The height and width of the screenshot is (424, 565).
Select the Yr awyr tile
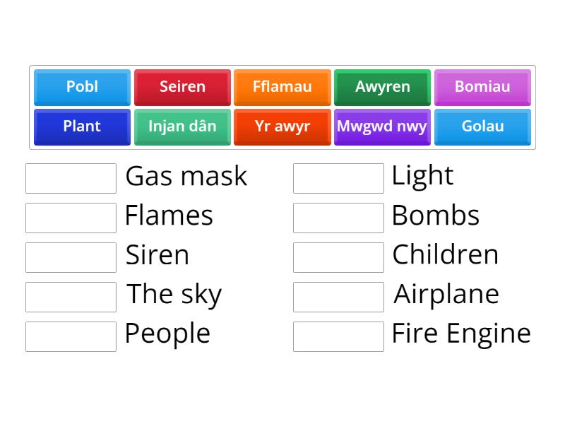click(x=282, y=126)
